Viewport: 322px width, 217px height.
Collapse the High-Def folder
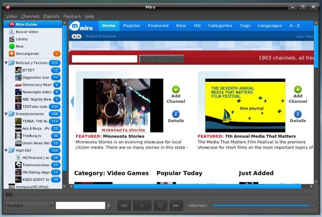tap(6, 151)
